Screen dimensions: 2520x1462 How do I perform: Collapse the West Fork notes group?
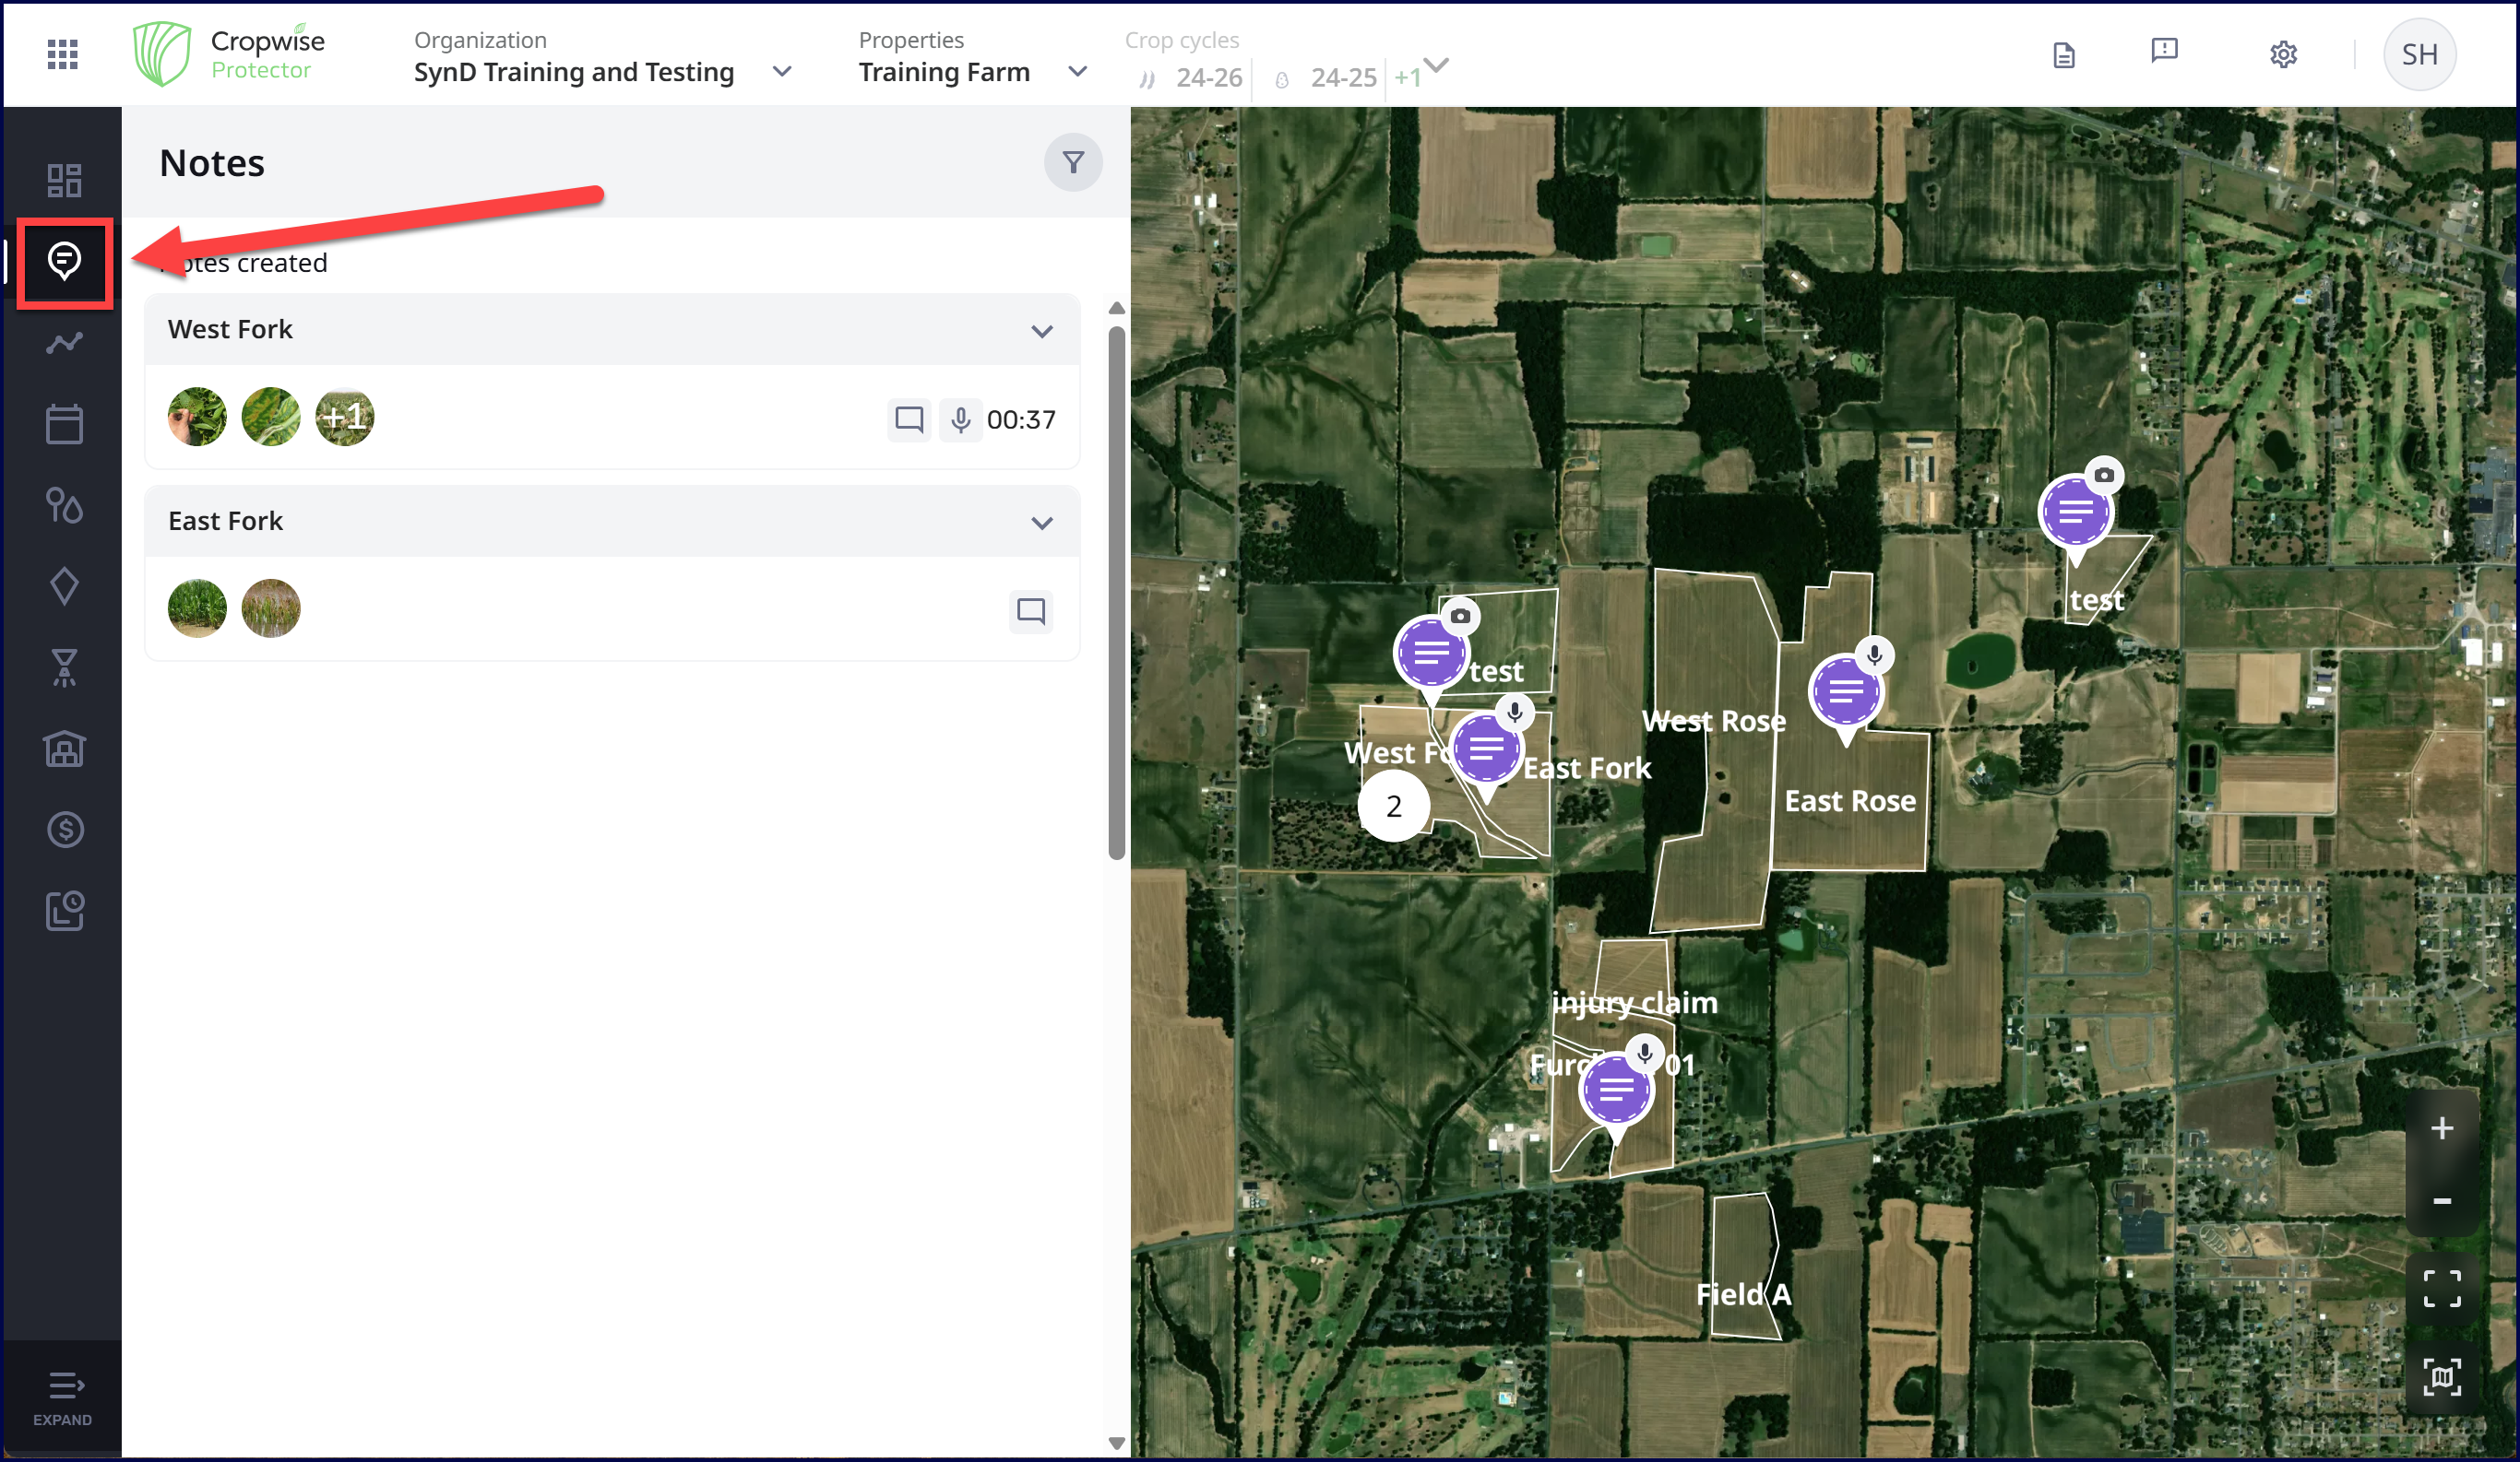1041,332
